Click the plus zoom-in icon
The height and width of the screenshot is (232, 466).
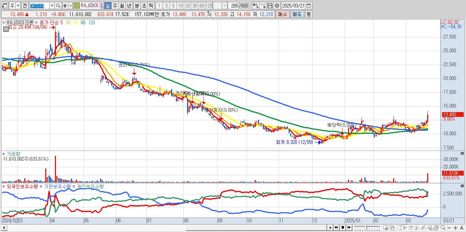point(455,228)
